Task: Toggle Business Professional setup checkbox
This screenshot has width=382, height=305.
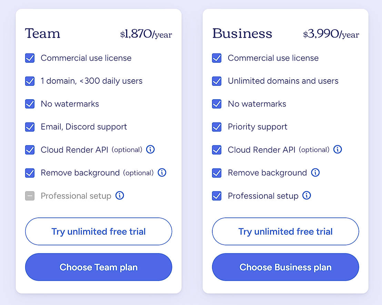Action: pos(217,196)
